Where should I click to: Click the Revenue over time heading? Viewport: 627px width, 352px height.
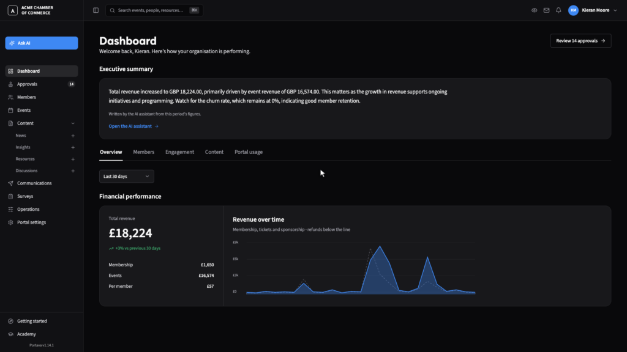pyautogui.click(x=258, y=219)
